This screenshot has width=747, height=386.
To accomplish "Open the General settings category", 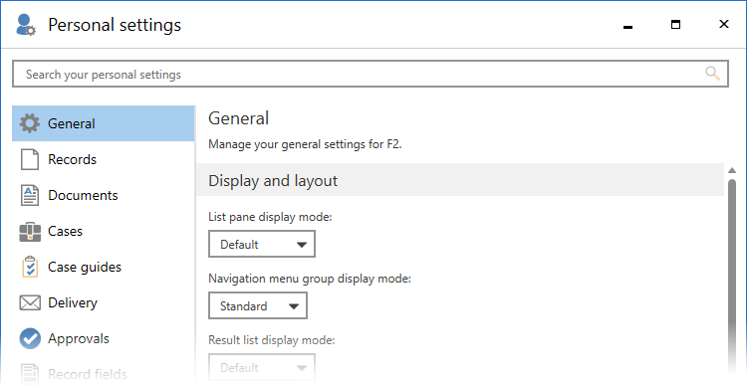I will point(104,123).
